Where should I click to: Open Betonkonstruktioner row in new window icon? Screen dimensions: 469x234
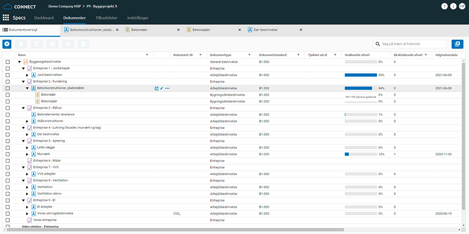157,88
